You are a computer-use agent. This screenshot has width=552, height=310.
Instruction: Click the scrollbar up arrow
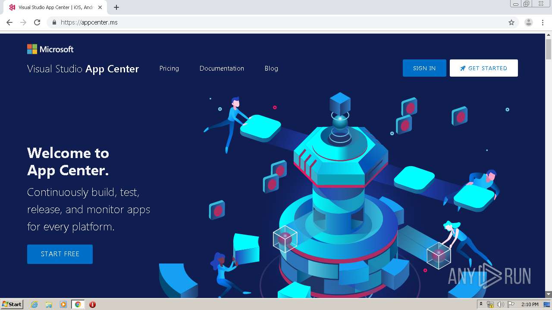[x=549, y=36]
